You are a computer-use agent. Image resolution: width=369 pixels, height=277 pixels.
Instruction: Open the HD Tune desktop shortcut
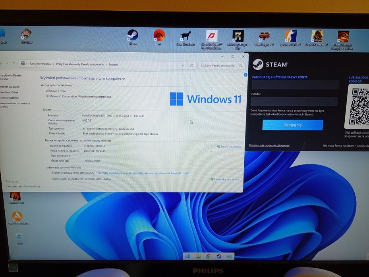click(26, 36)
